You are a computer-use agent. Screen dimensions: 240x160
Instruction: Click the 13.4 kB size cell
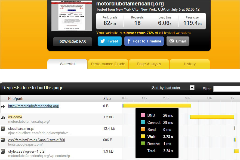coord(109,129)
